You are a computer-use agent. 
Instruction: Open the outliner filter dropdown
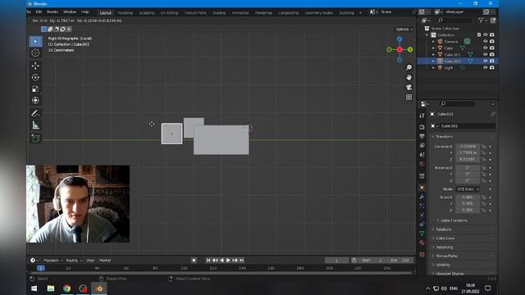pyautogui.click(x=482, y=20)
